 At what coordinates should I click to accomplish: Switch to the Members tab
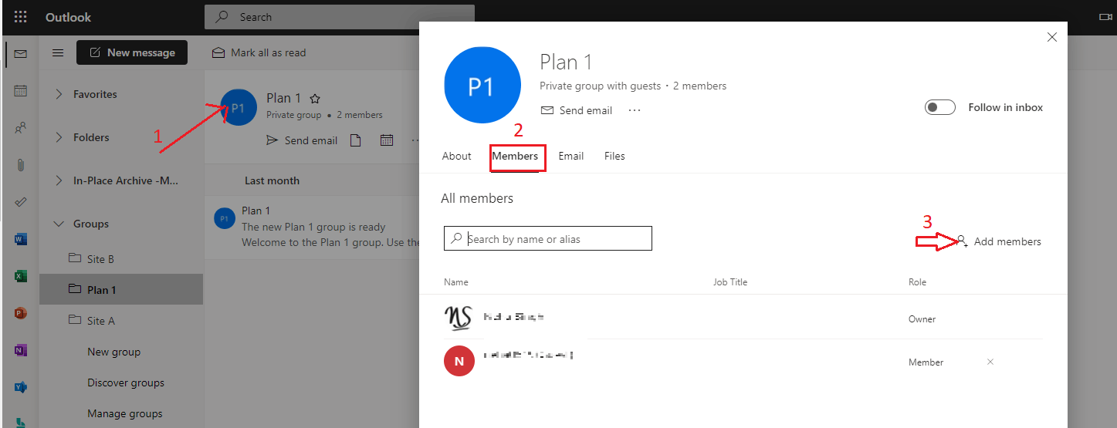pos(516,156)
